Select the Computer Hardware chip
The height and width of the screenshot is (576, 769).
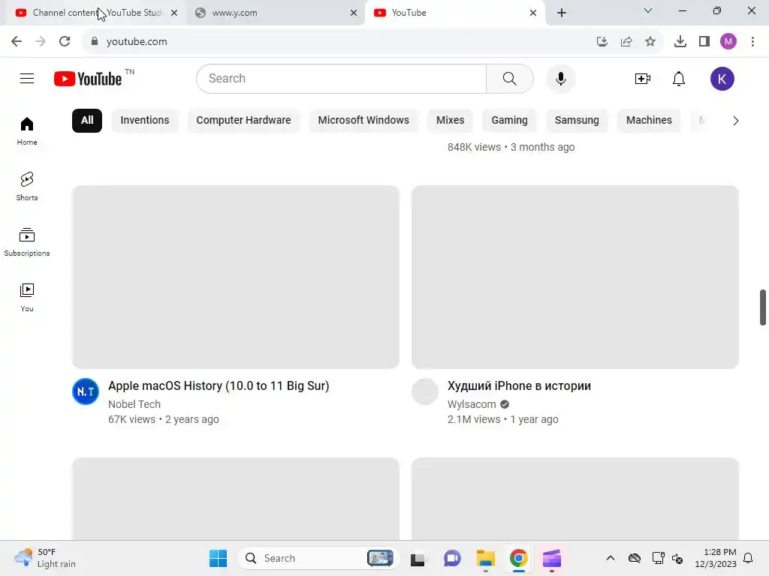[x=244, y=121]
